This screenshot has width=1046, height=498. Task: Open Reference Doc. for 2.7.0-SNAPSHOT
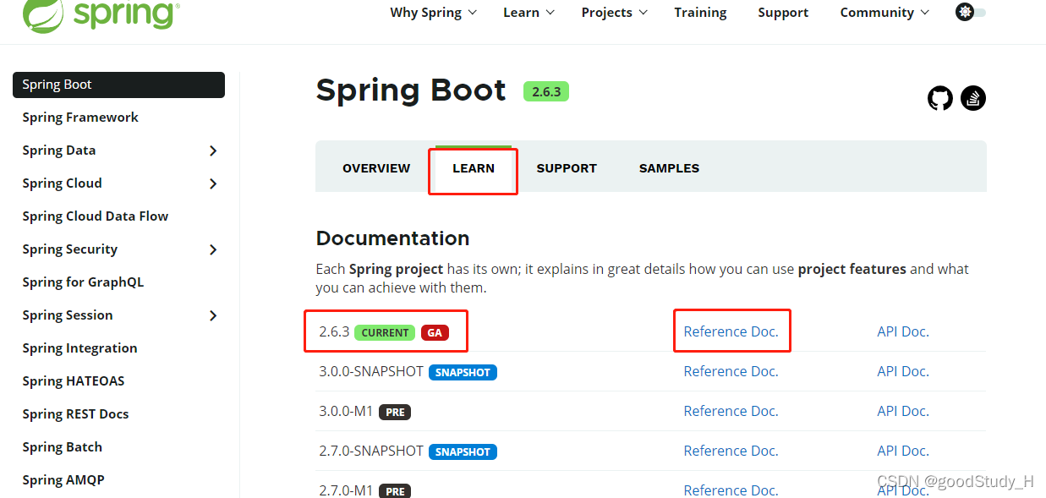pyautogui.click(x=731, y=451)
